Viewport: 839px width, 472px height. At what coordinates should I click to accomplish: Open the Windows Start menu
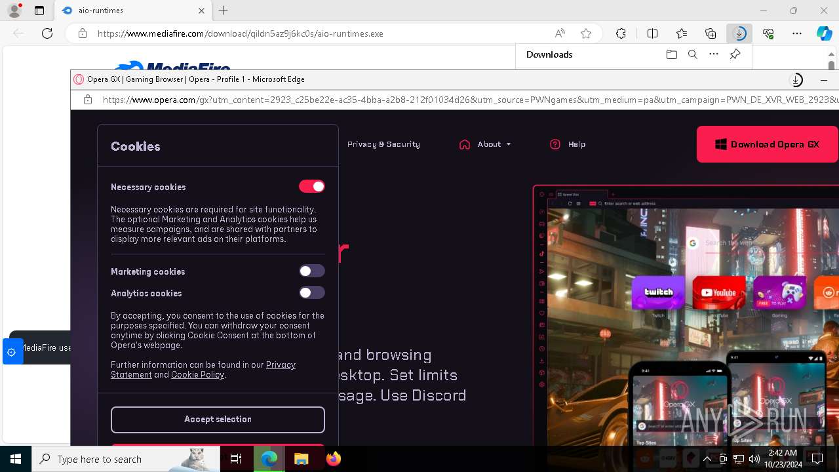(x=16, y=459)
